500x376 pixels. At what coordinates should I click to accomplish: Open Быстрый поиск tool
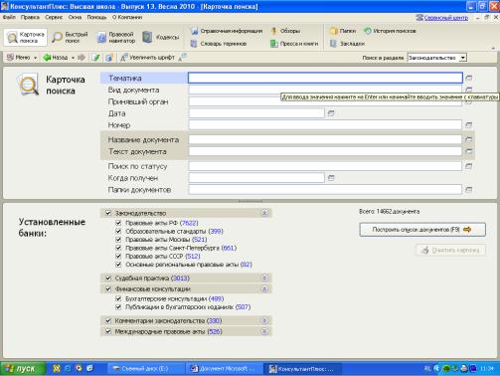71,37
